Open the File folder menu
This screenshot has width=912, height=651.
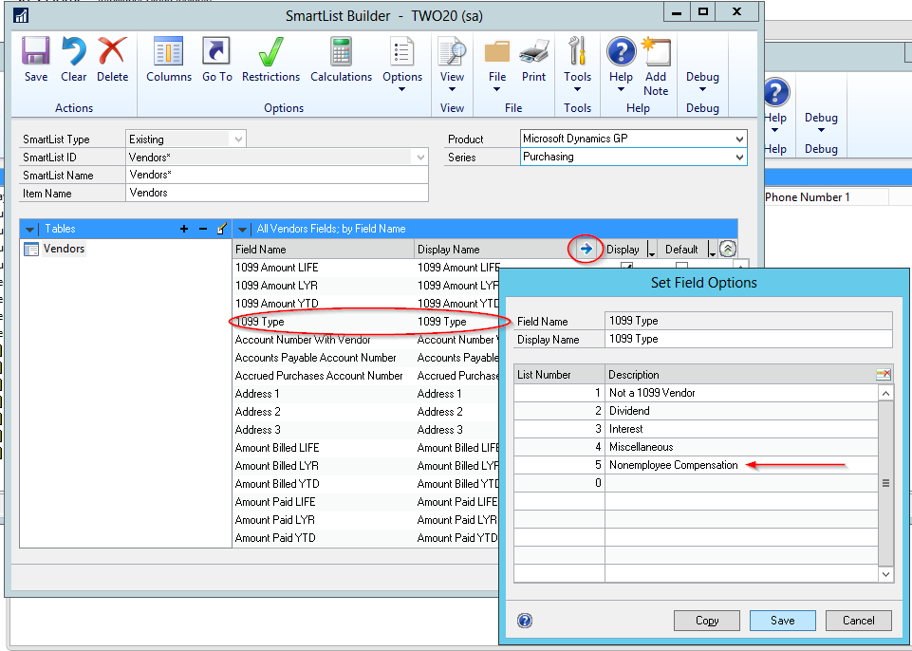click(x=496, y=51)
